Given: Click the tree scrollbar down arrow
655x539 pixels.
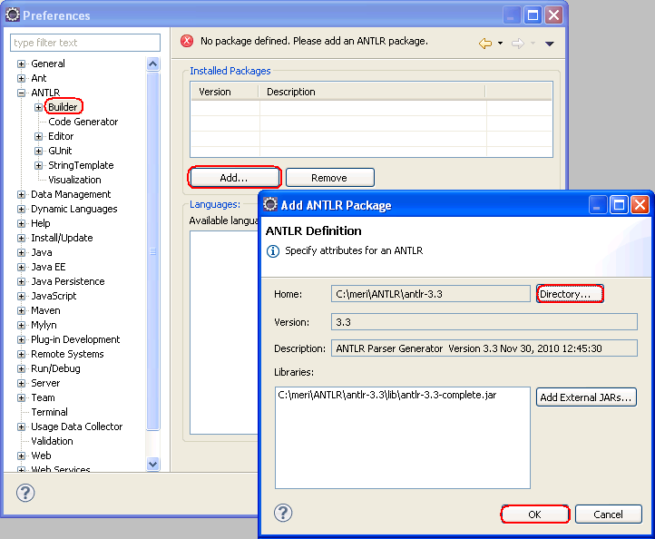Looking at the screenshot, I should [x=153, y=464].
